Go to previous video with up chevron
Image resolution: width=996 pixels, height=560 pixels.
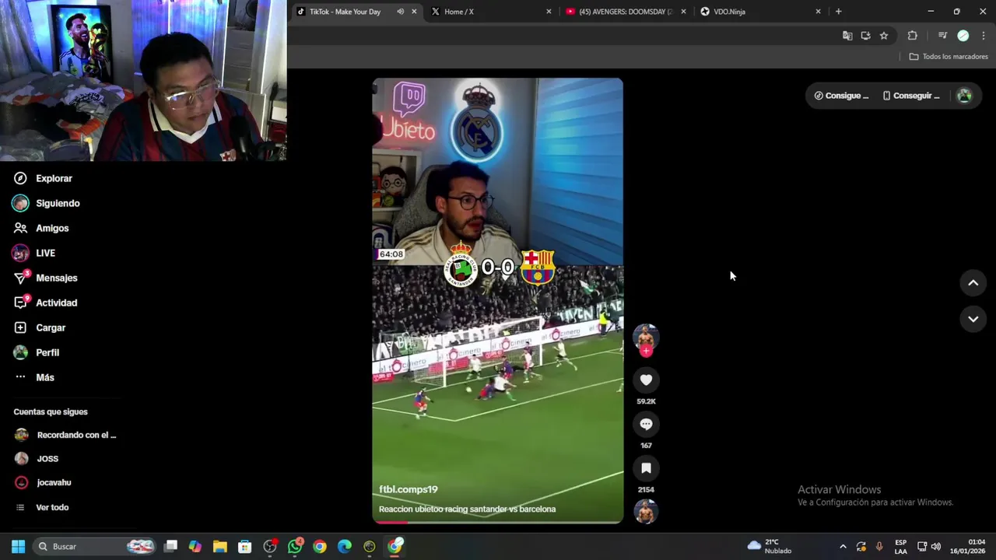(973, 283)
